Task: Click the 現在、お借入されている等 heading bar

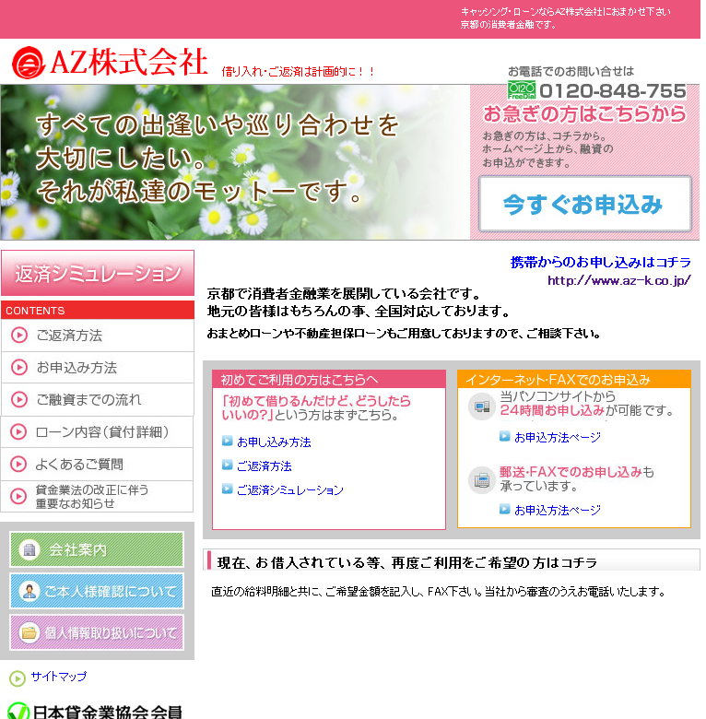Action: [x=452, y=560]
